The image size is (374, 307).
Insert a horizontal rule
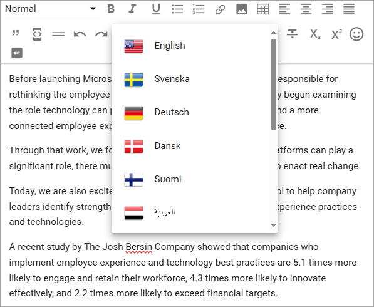pyautogui.click(x=58, y=34)
